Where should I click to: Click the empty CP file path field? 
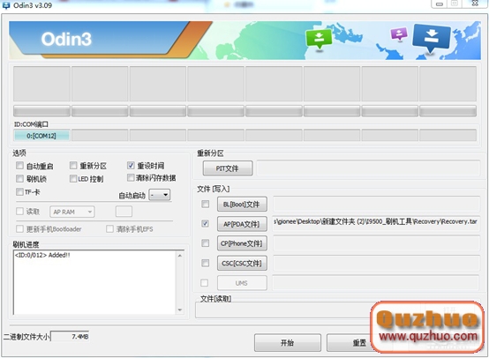click(x=376, y=243)
